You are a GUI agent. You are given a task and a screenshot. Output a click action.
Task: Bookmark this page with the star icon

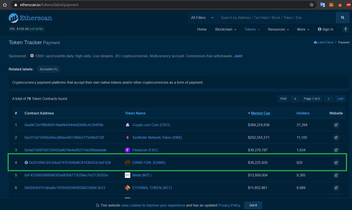coord(312,5)
